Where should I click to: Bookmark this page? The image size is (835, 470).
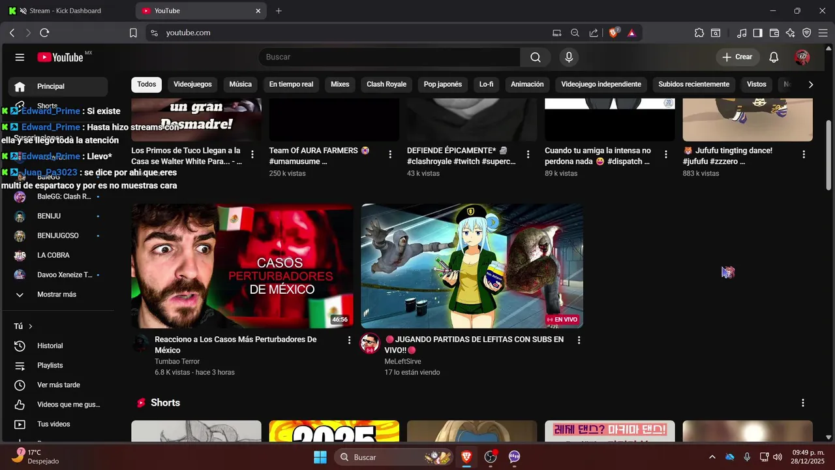[133, 33]
